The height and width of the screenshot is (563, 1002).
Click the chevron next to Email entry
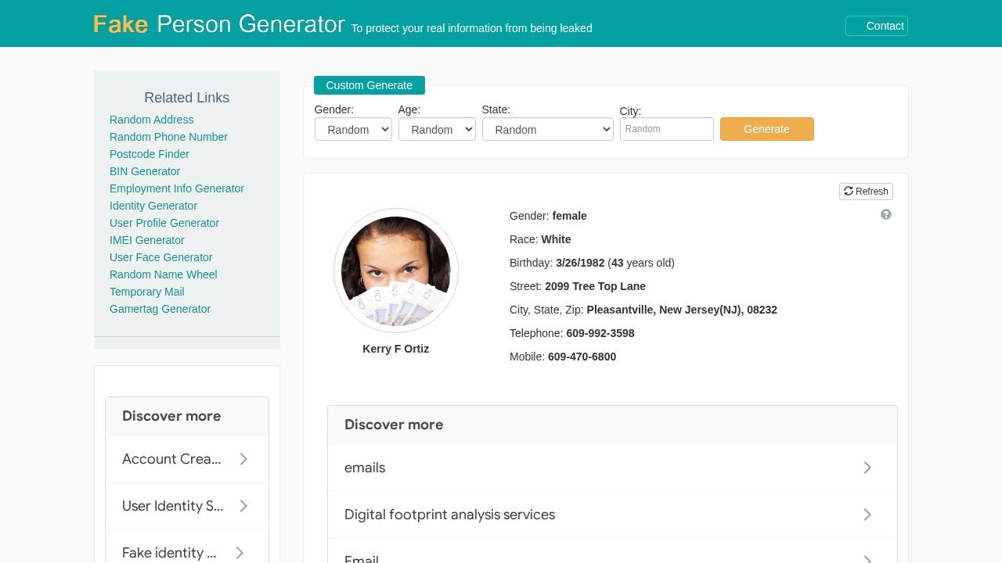coord(867,558)
